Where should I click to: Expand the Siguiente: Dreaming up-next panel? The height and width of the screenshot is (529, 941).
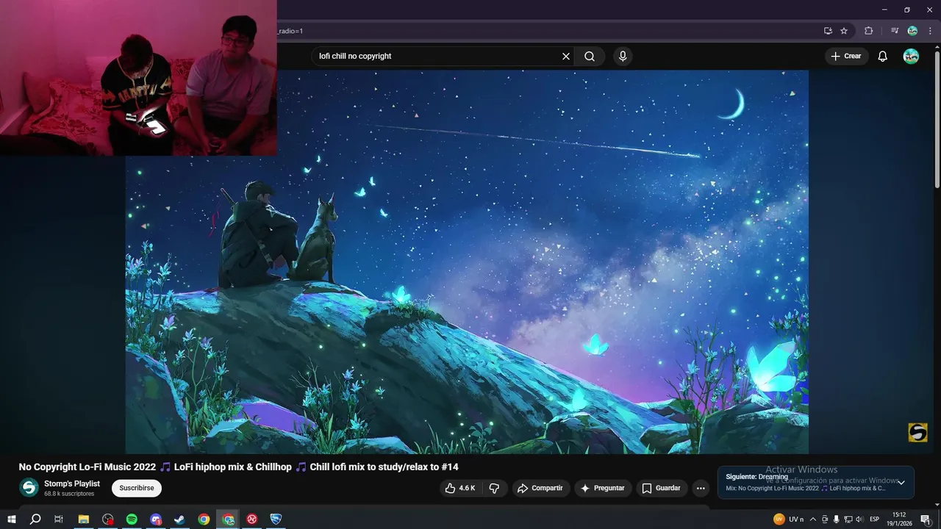point(901,483)
